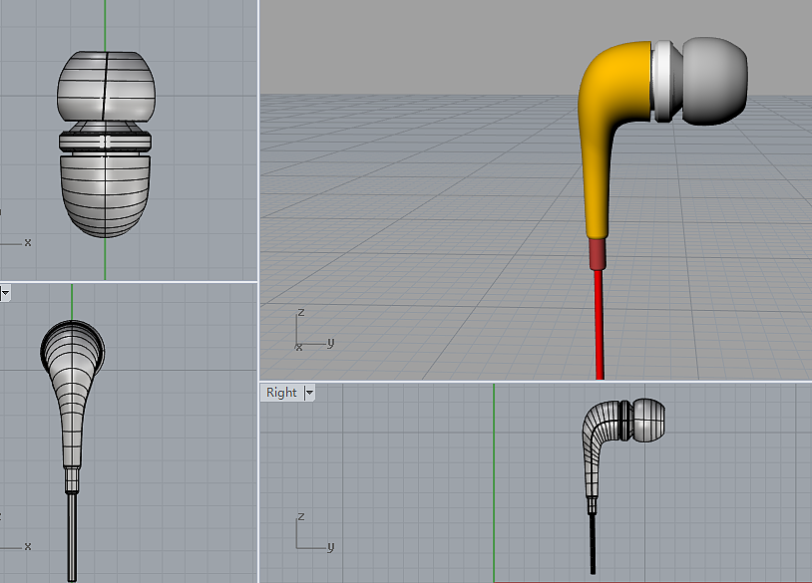The image size is (812, 583).
Task: Open the bottom-left viewport's title dropdown arrow
Action: 5,293
